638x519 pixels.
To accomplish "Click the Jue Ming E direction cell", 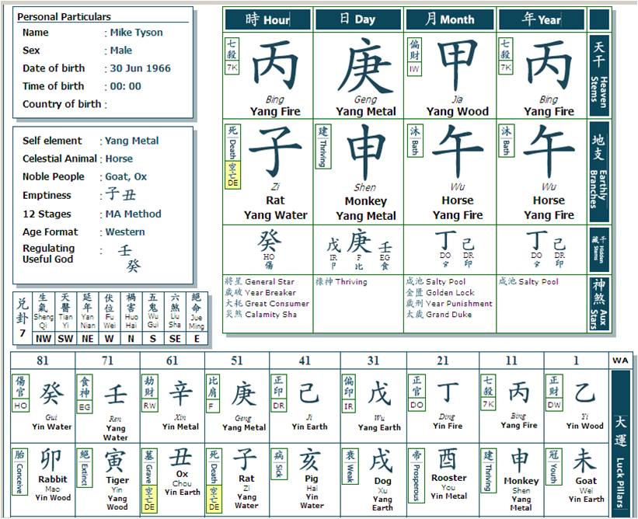I will [197, 318].
